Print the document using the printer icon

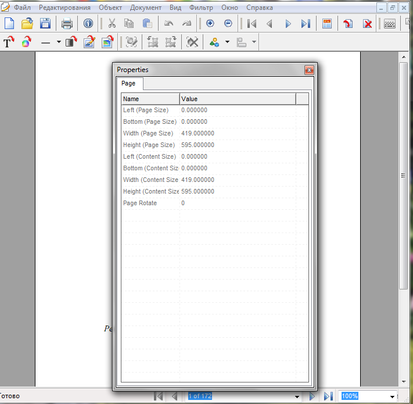(x=67, y=24)
